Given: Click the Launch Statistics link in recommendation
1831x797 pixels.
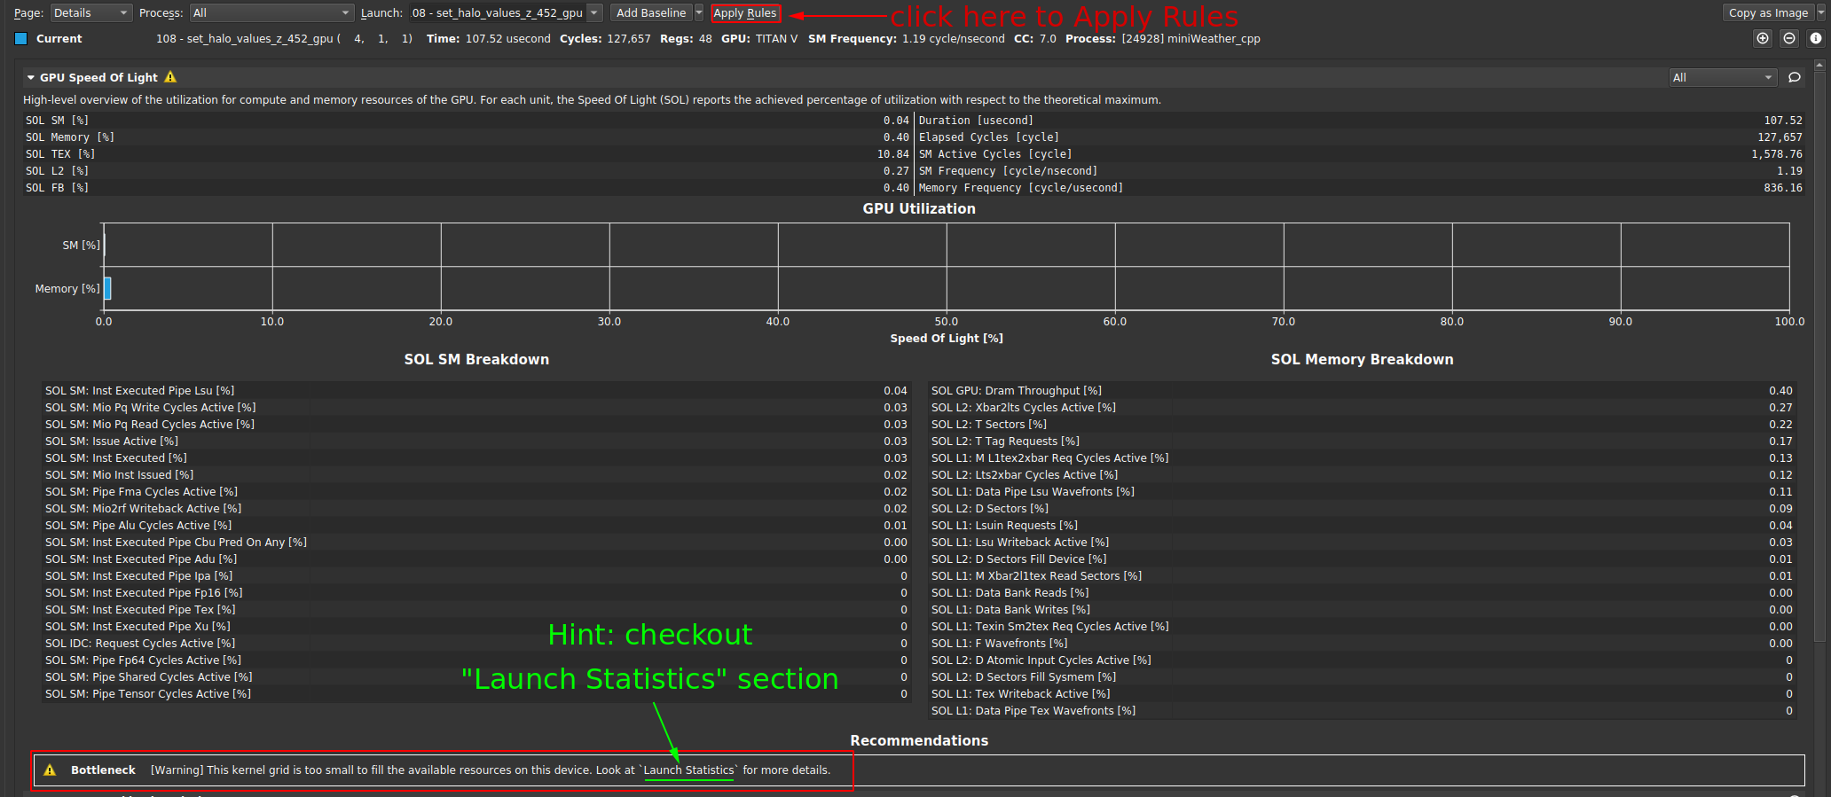Looking at the screenshot, I should [689, 770].
